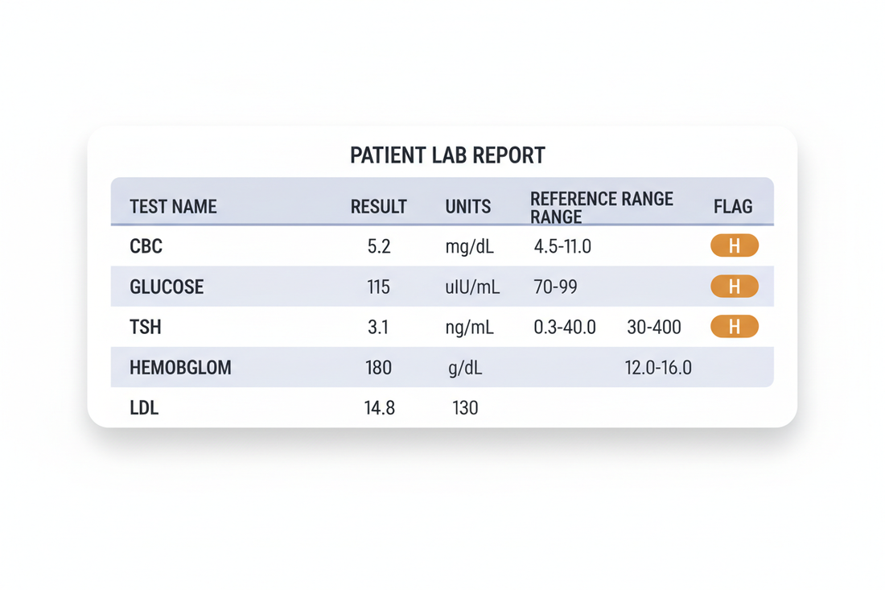This screenshot has width=885, height=590.
Task: Click the TSH test name
Action: [x=146, y=327]
